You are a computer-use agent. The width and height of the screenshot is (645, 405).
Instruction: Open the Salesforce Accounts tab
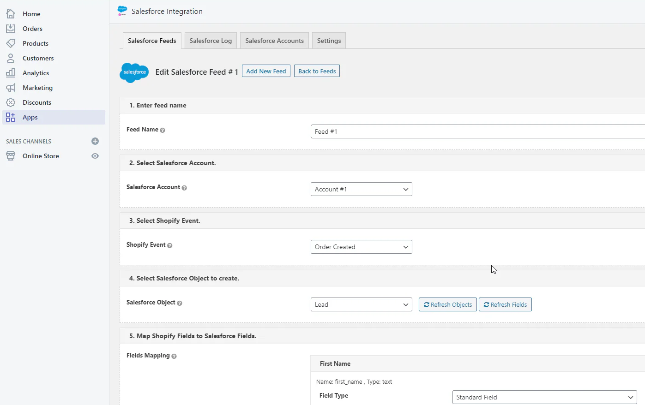(274, 41)
